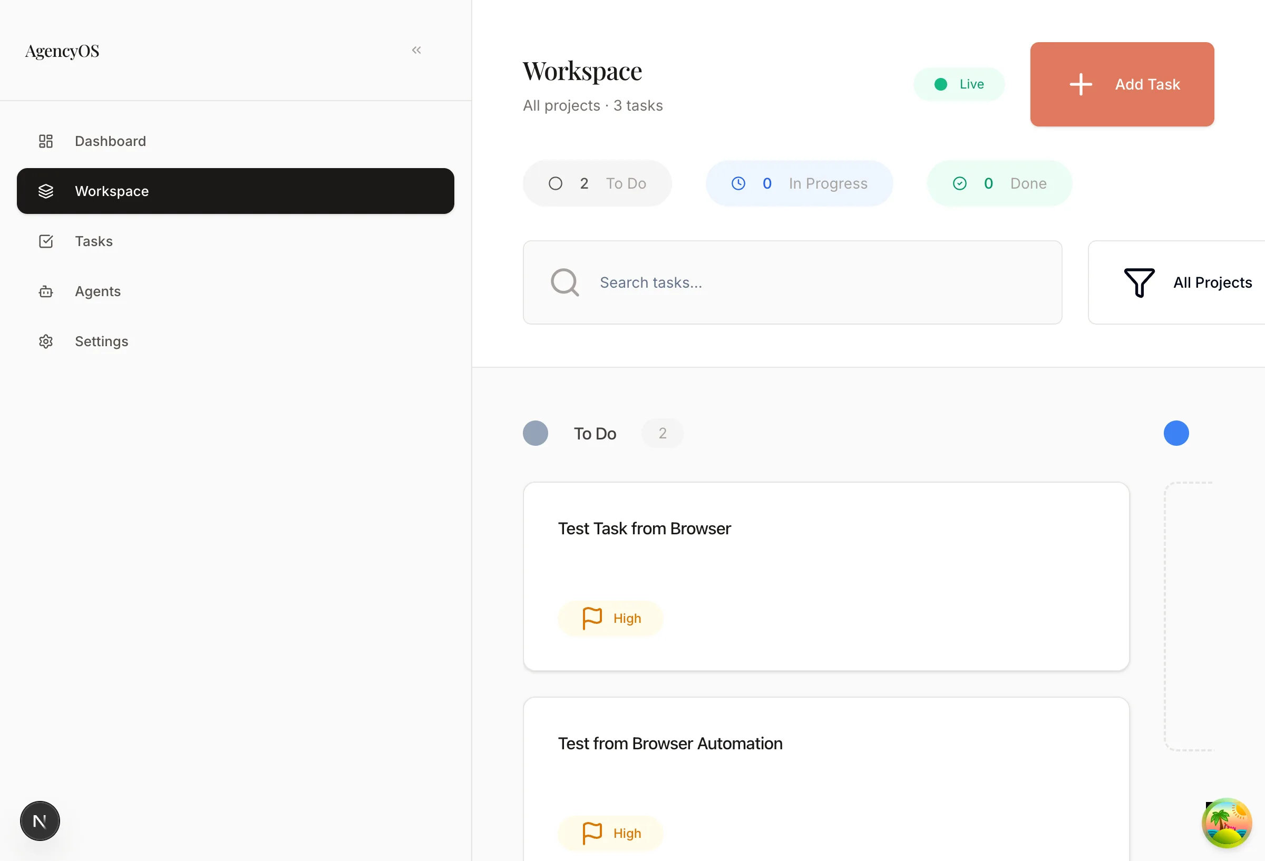Click the magnifier icon in search bar
This screenshot has height=861, width=1265.
tap(565, 282)
